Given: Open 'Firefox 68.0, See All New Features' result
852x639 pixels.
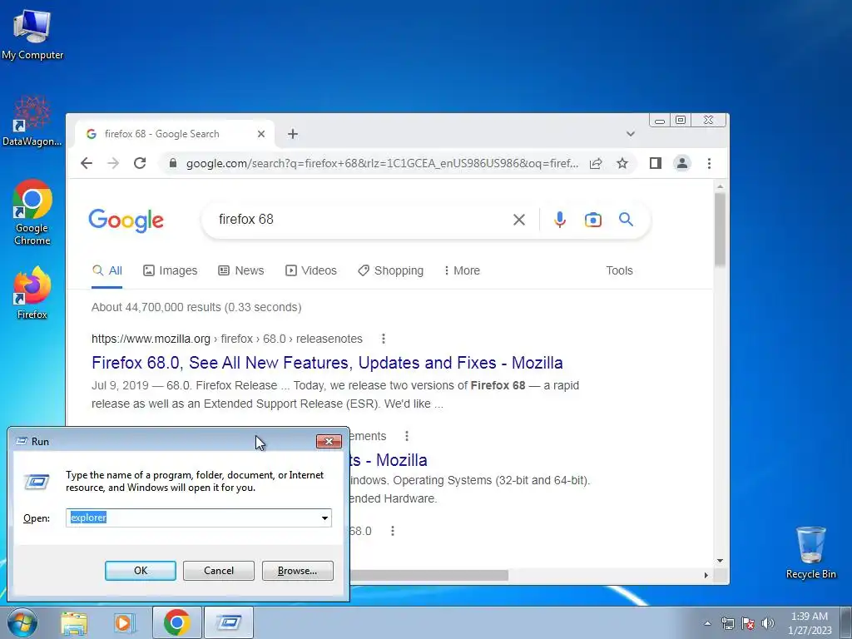Looking at the screenshot, I should 327,363.
